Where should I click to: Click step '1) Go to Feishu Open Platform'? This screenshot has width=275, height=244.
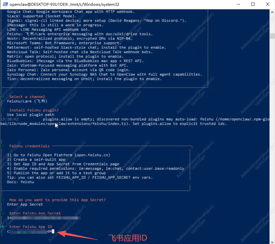(59, 155)
